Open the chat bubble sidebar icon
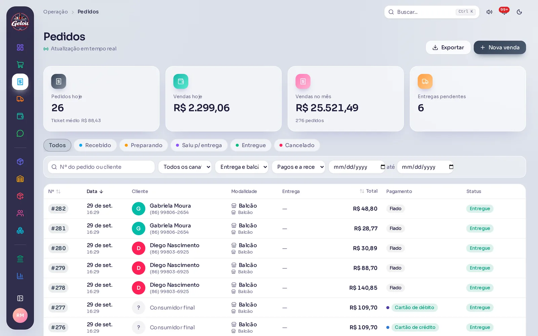 tap(20, 133)
